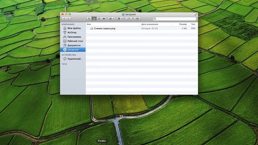Click the AirDrop parachute icon
The image size is (258, 145).
point(65,32)
